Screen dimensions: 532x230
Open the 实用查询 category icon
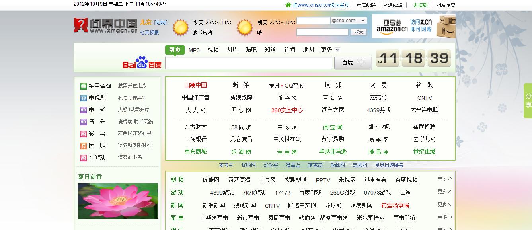(84, 86)
